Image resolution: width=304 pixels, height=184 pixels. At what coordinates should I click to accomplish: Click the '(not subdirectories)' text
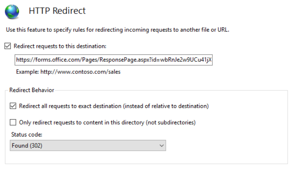(x=170, y=123)
